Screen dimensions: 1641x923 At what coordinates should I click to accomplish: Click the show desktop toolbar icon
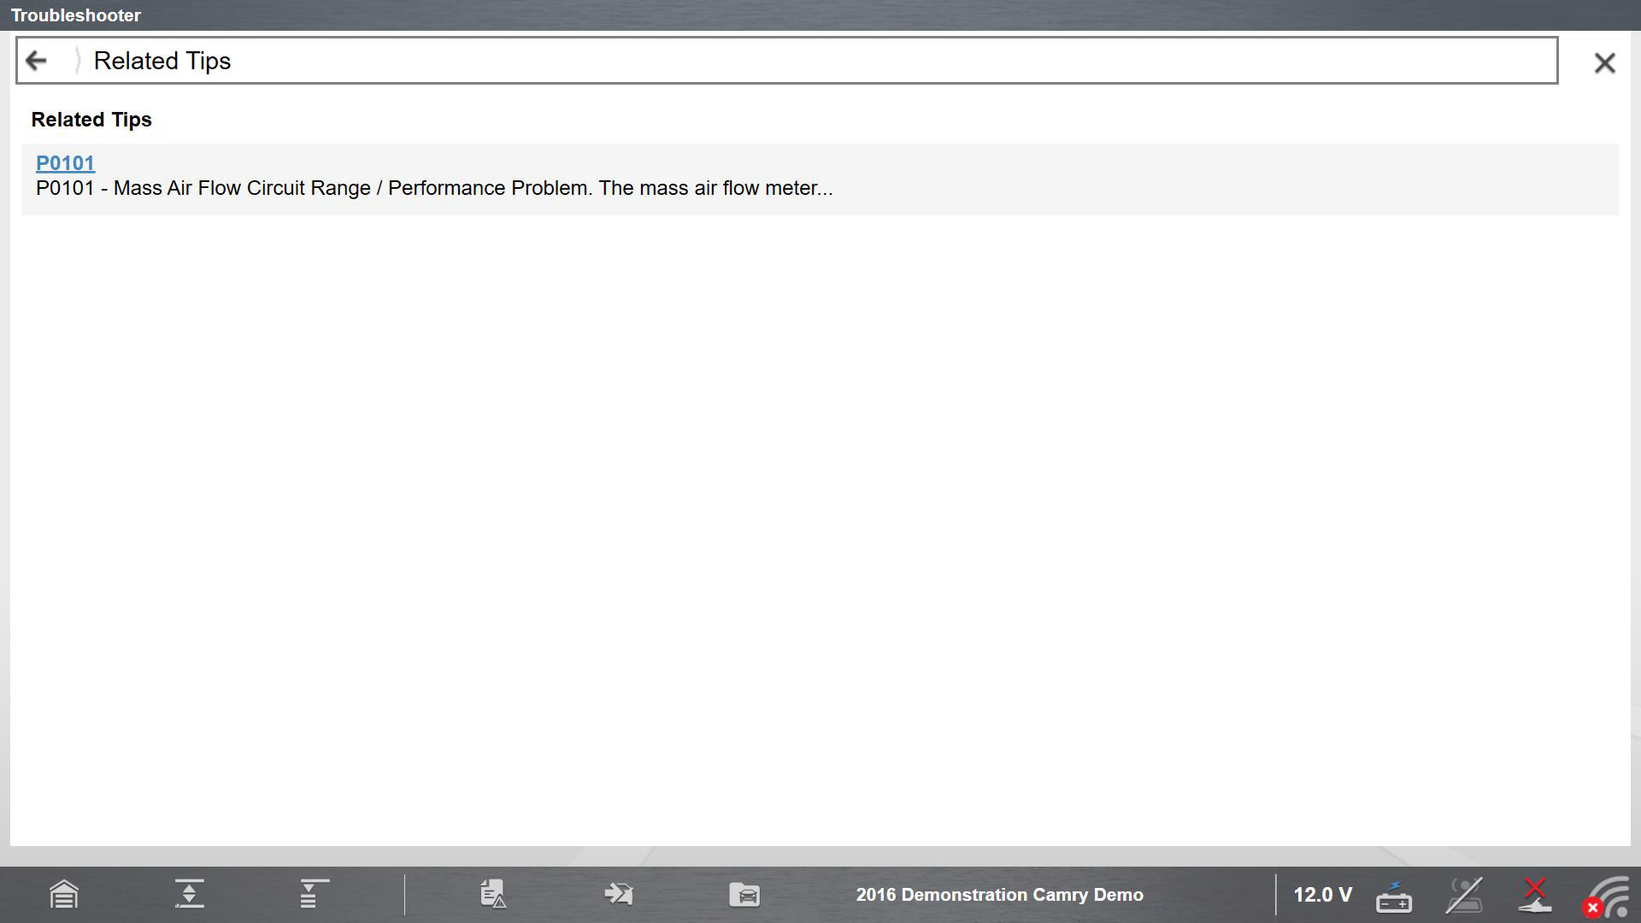(x=189, y=894)
